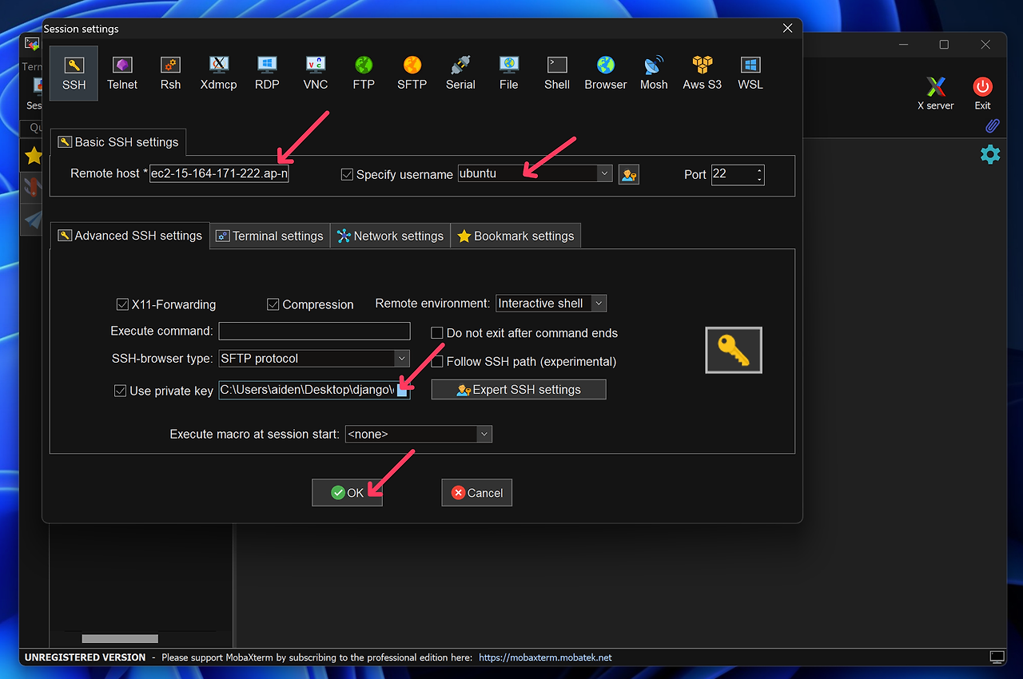Open Expert SSH settings
The image size is (1023, 679).
519,390
